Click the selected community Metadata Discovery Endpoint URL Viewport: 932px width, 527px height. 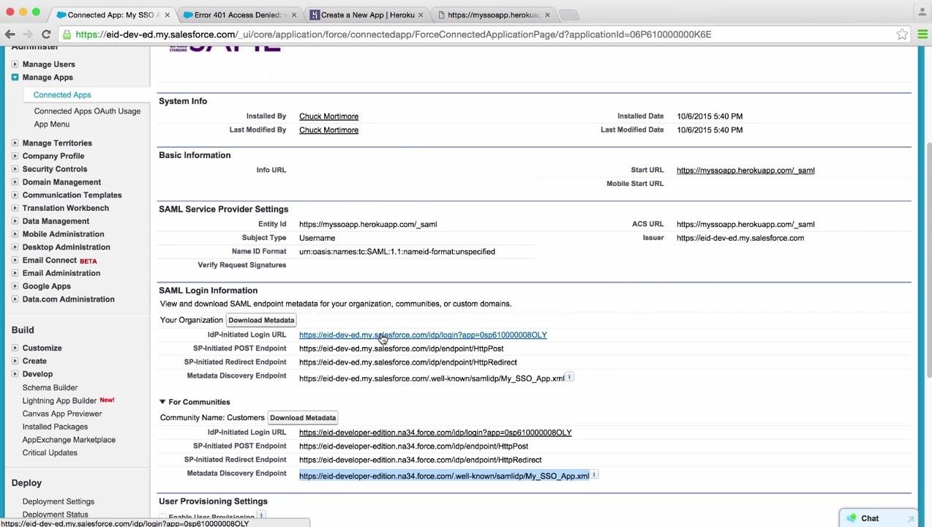coord(444,476)
